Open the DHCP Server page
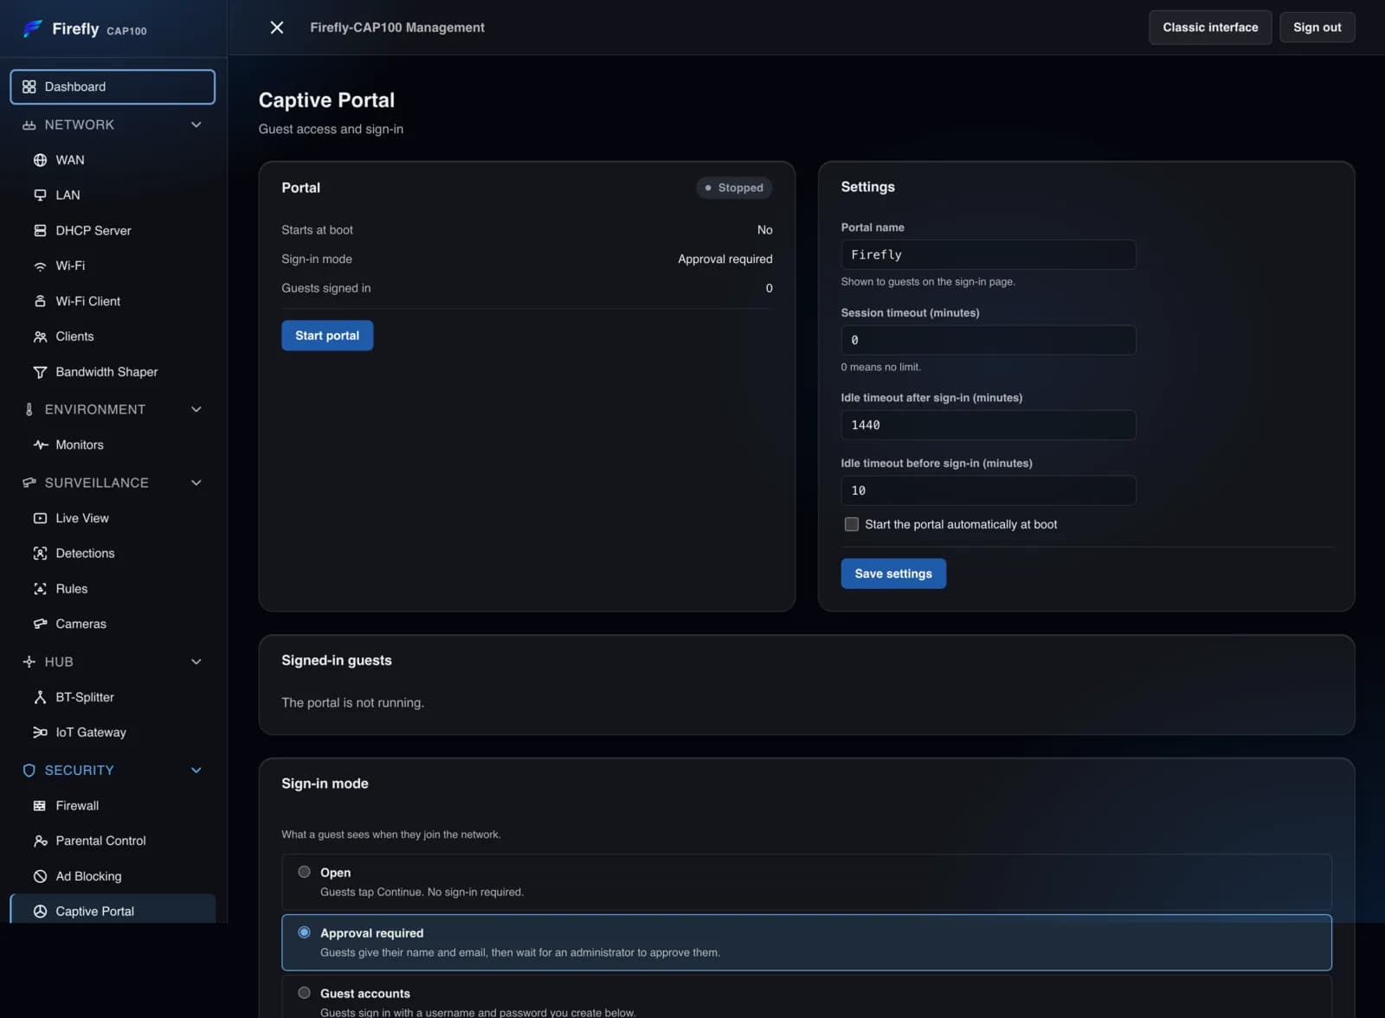Image resolution: width=1385 pixels, height=1018 pixels. 113,231
